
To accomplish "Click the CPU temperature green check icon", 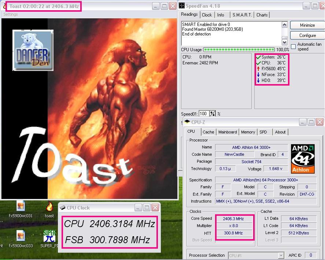I will click(x=258, y=63).
